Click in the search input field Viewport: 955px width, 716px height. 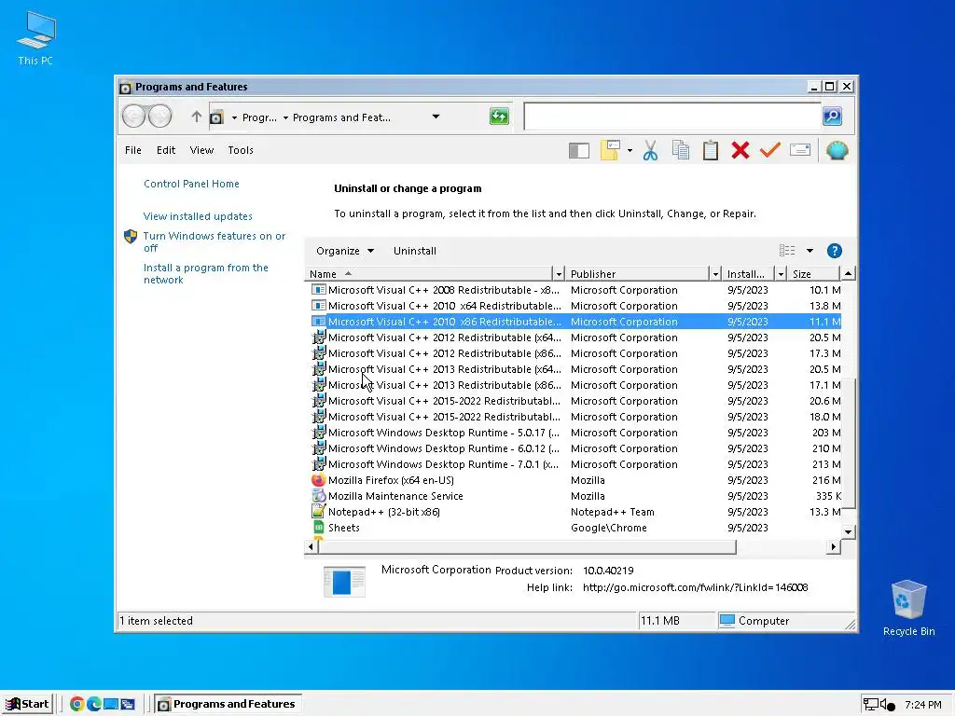click(x=671, y=117)
